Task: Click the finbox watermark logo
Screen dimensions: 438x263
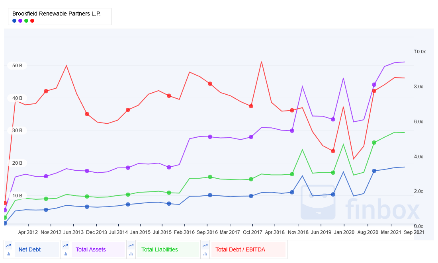Action: pyautogui.click(x=360, y=203)
